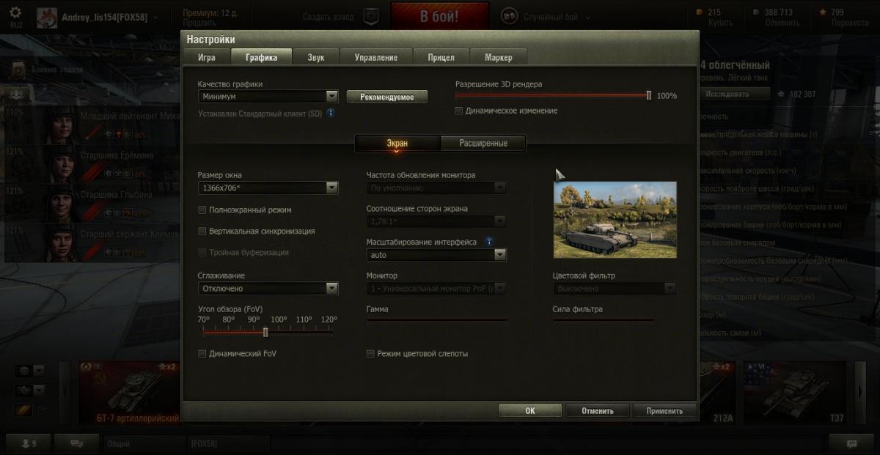Viewport: 880px width, 455px height.
Task: Click the battle type icon beside Случайный бой
Action: [x=509, y=16]
